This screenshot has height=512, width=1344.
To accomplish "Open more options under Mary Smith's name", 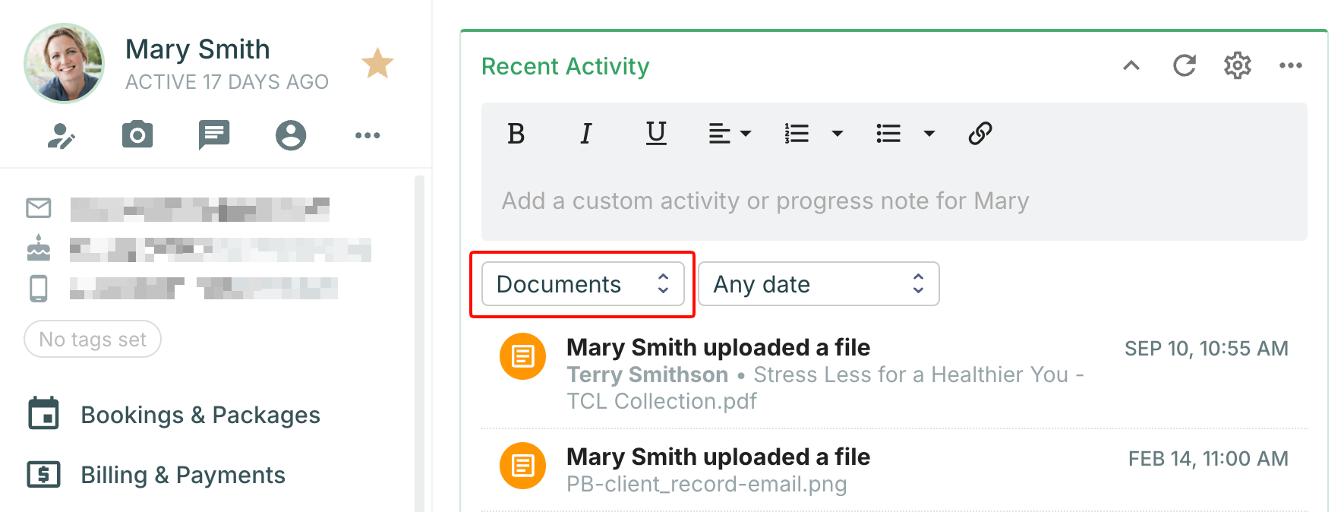I will click(368, 135).
